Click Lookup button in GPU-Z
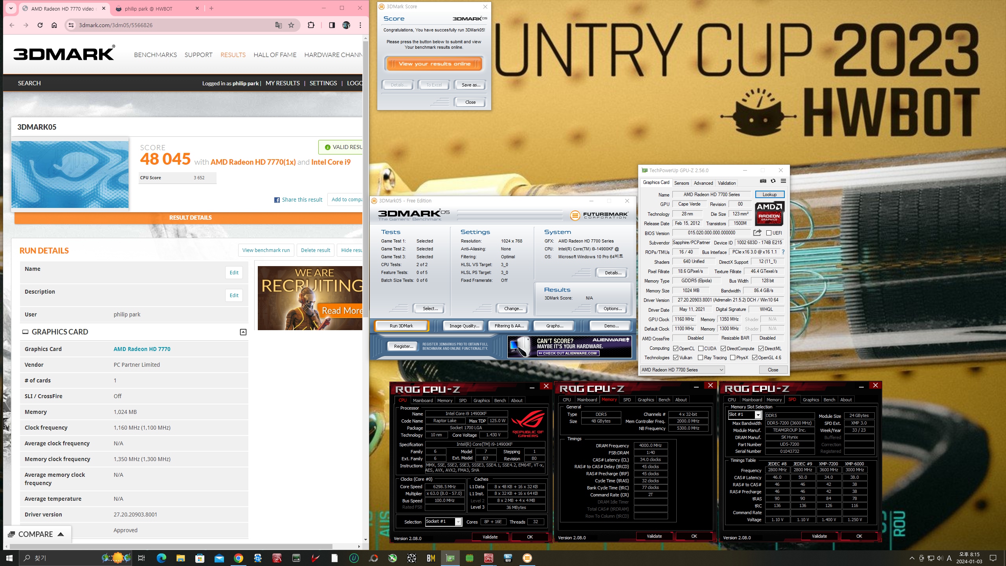Viewport: 1006px width, 566px height. [769, 194]
